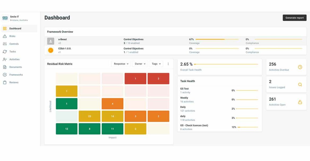Click the u-Beaut Control Objectives 3 / 10 enabled
Viewport: 310px width, 161px height.
pos(134,41)
